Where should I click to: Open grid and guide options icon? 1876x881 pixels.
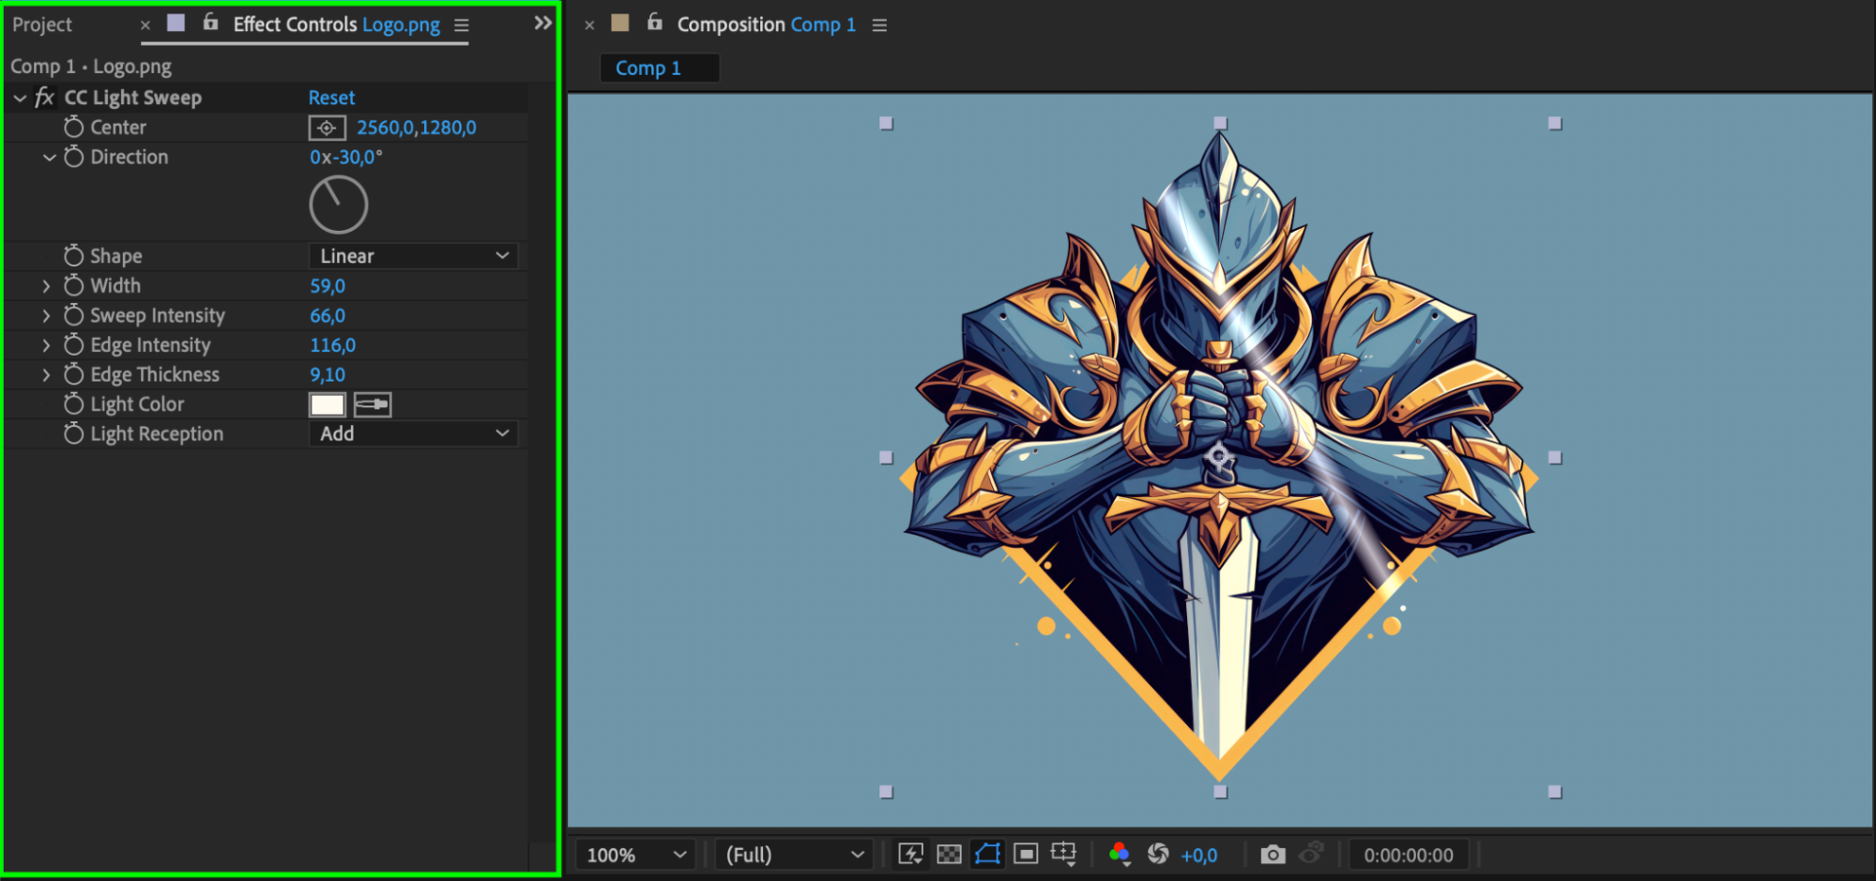pyautogui.click(x=1063, y=854)
